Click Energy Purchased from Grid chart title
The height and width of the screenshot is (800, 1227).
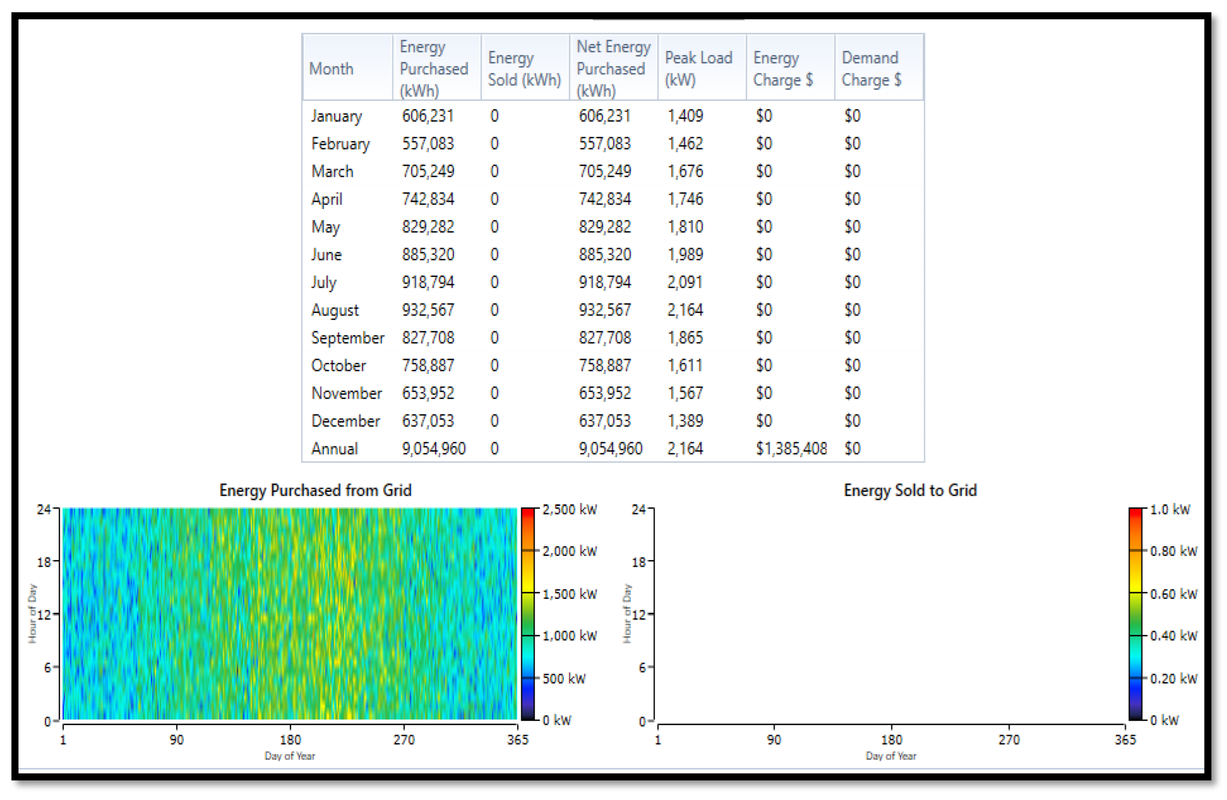point(315,490)
